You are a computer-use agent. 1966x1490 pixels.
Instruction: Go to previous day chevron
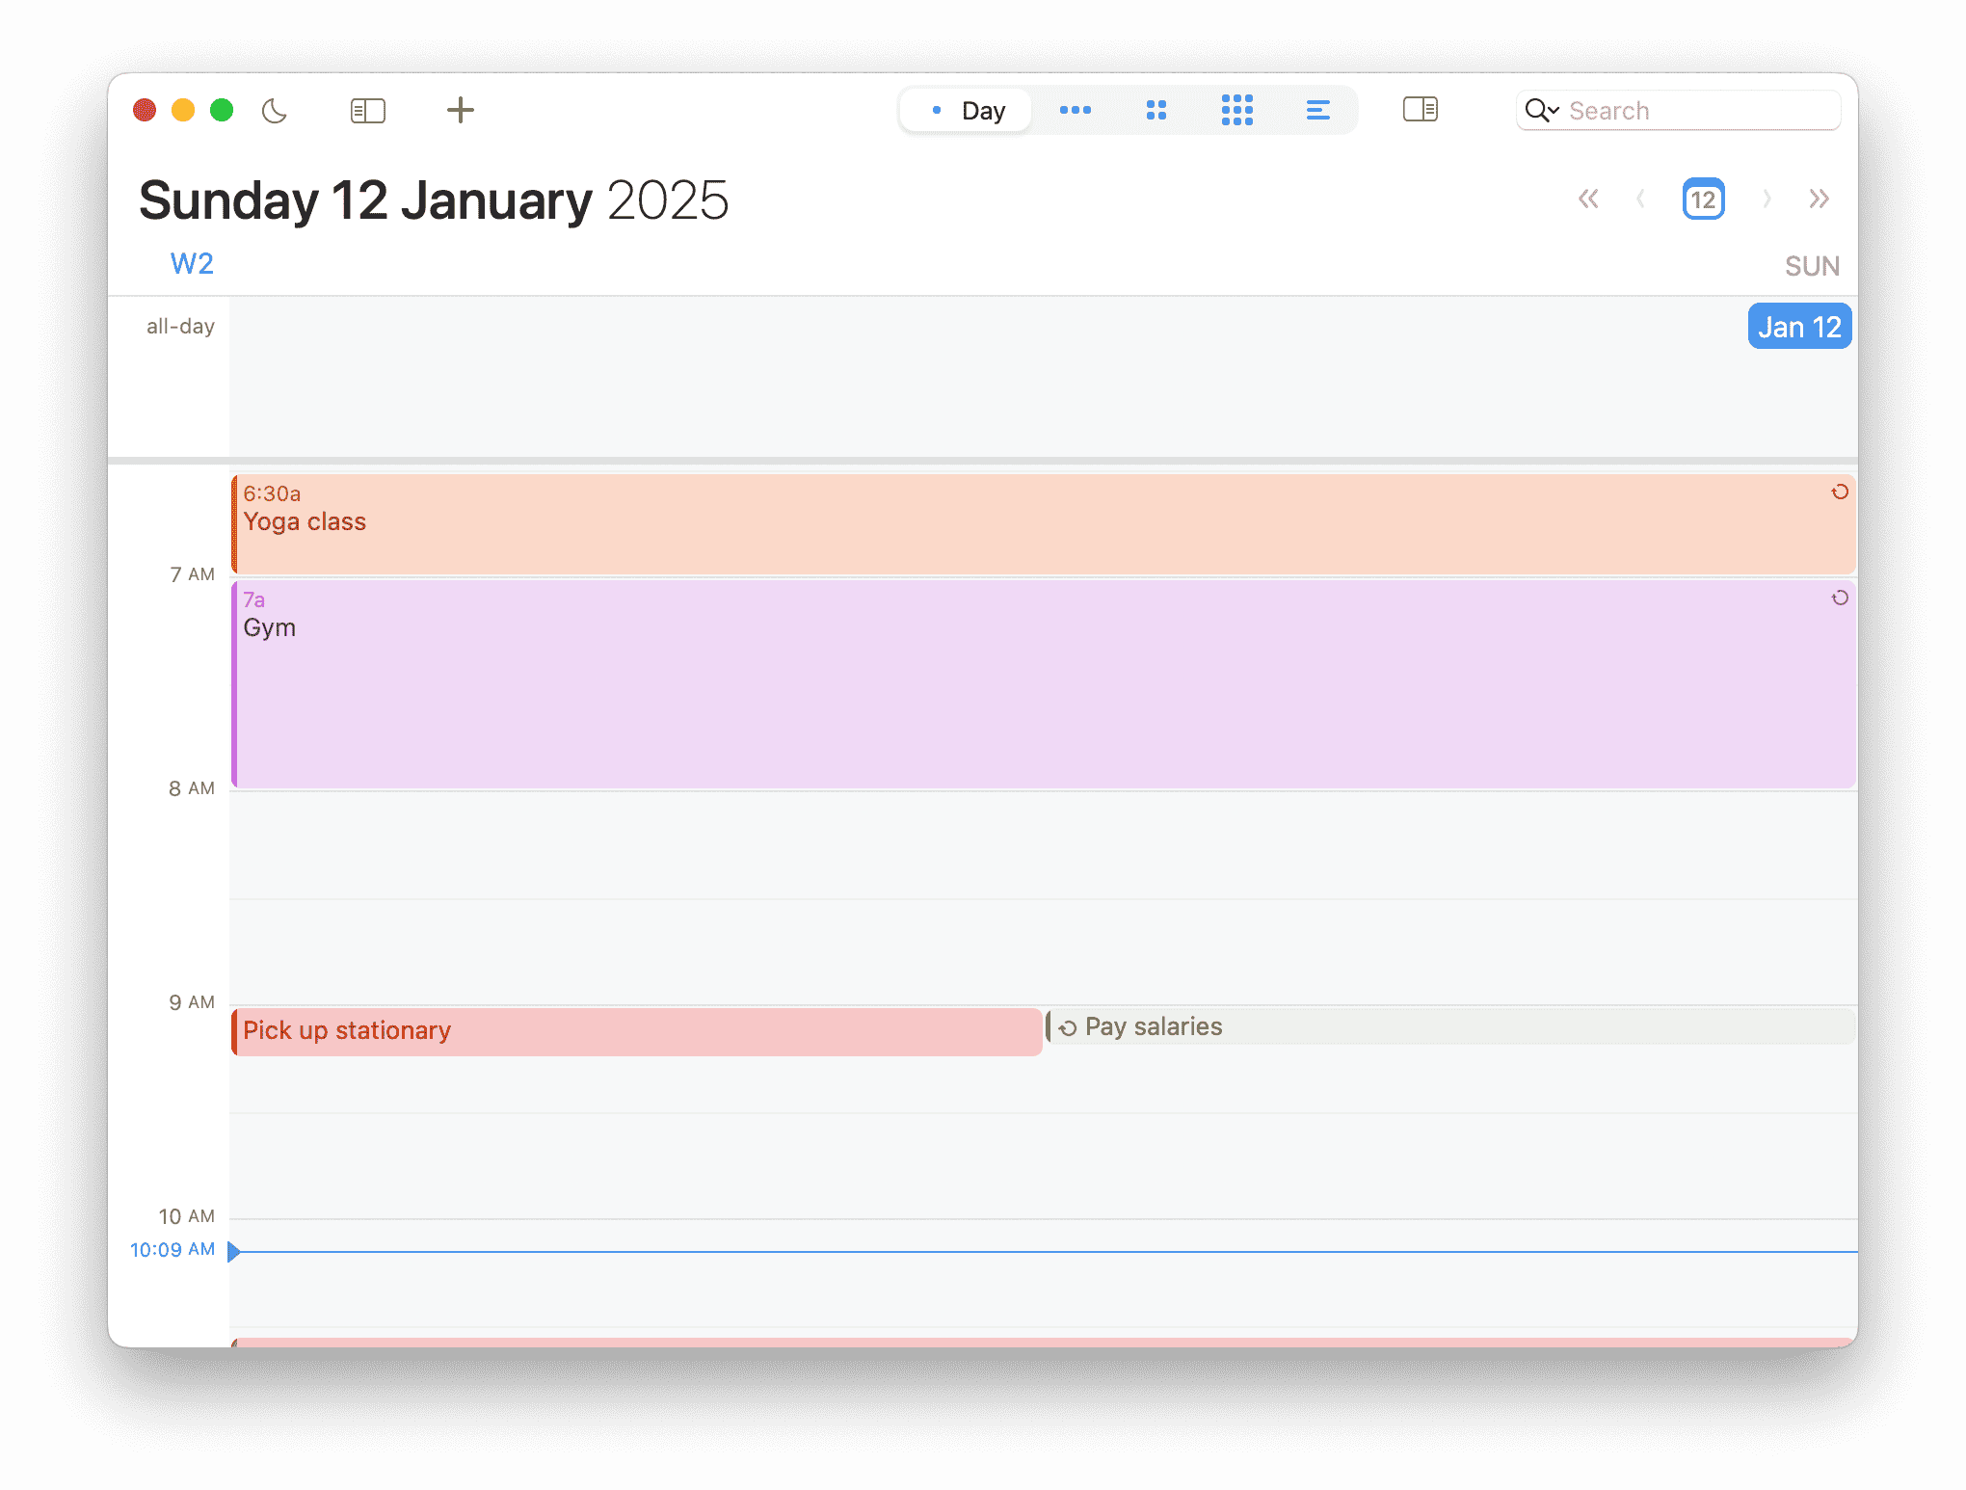[1640, 199]
